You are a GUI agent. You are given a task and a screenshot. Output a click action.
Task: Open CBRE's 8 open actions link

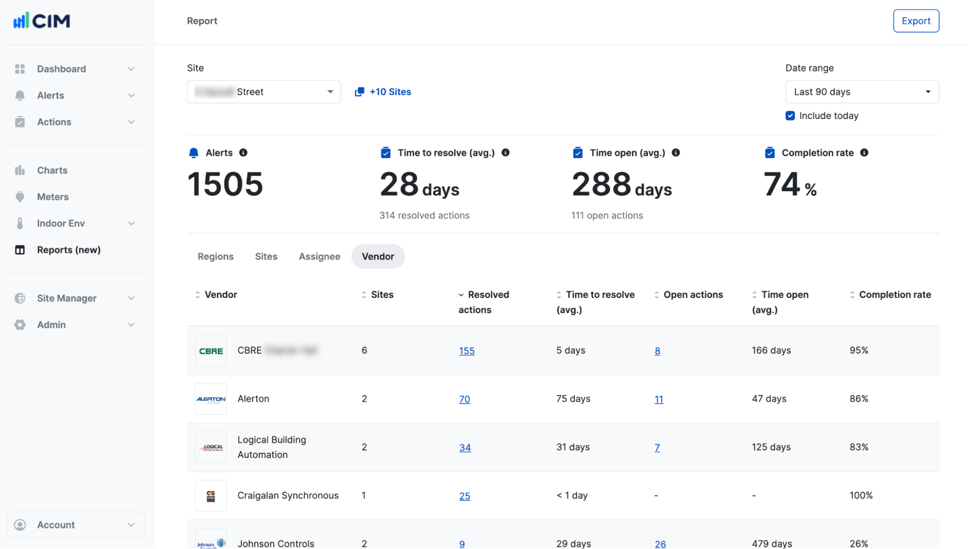point(658,351)
